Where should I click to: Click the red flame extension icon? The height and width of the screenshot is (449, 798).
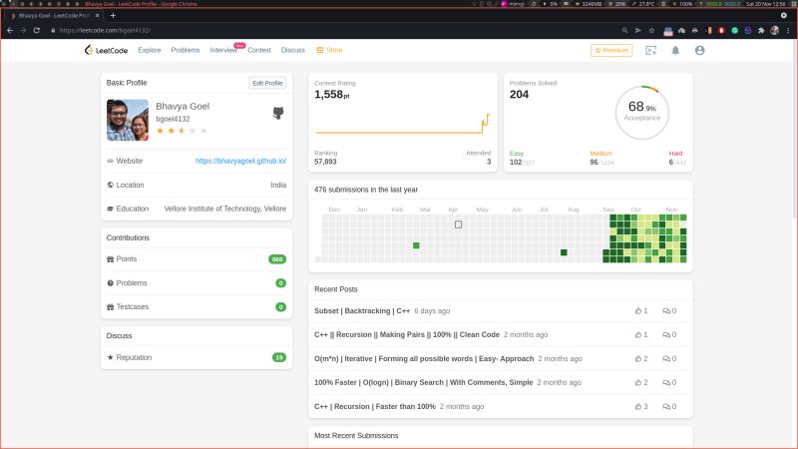click(x=721, y=31)
